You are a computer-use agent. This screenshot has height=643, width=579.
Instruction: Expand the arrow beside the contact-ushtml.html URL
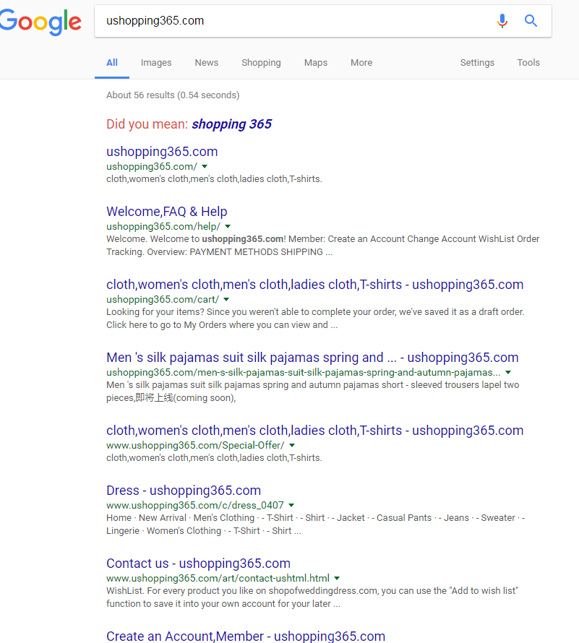[337, 578]
